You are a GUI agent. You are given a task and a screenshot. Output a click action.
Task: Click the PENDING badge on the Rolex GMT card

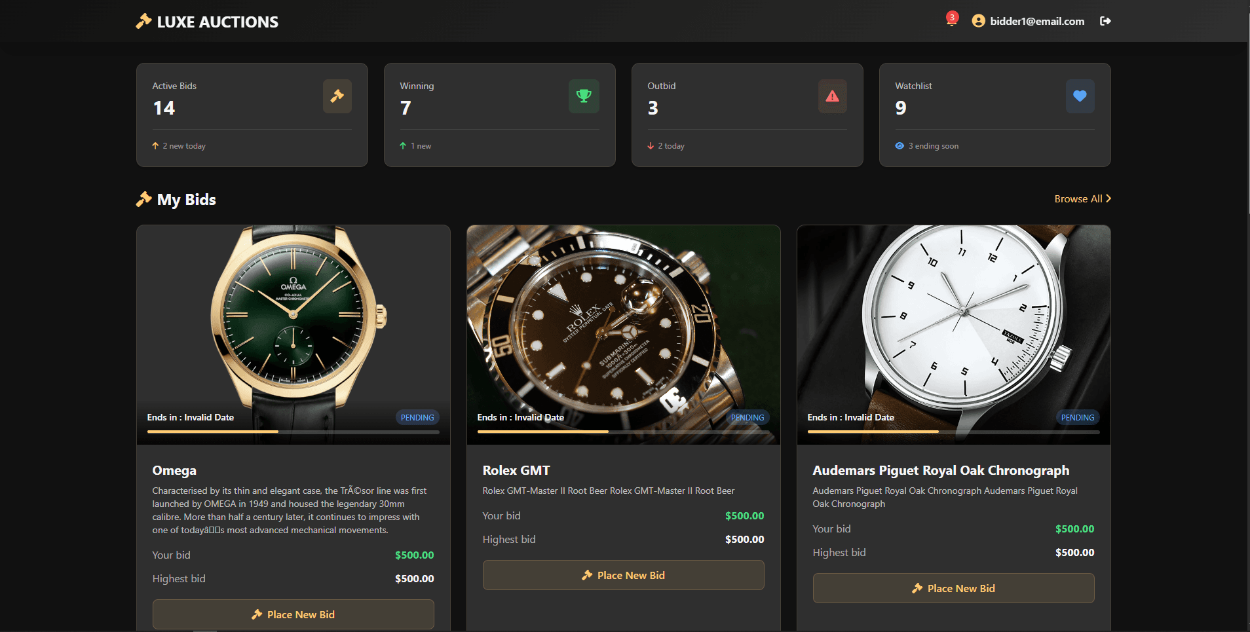tap(748, 417)
